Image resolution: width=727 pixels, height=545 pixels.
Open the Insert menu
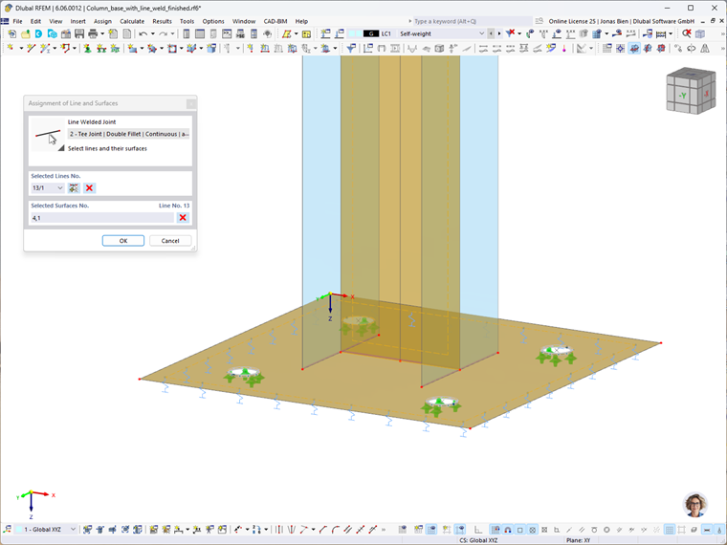(77, 21)
